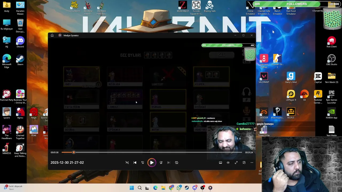Launch the Phasmophobia shortcut
Image resolution: width=342 pixels, height=192 pixels.
coord(277,113)
